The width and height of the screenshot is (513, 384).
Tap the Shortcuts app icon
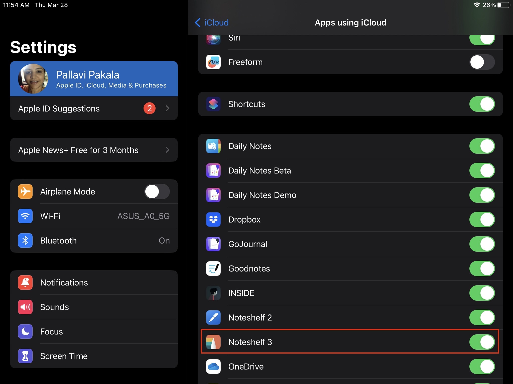point(213,104)
